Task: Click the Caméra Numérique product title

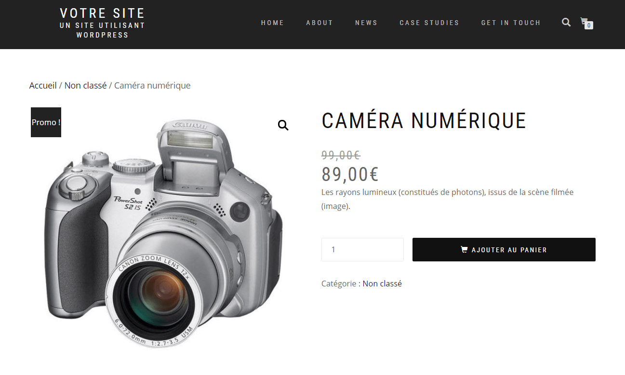Action: (x=424, y=121)
